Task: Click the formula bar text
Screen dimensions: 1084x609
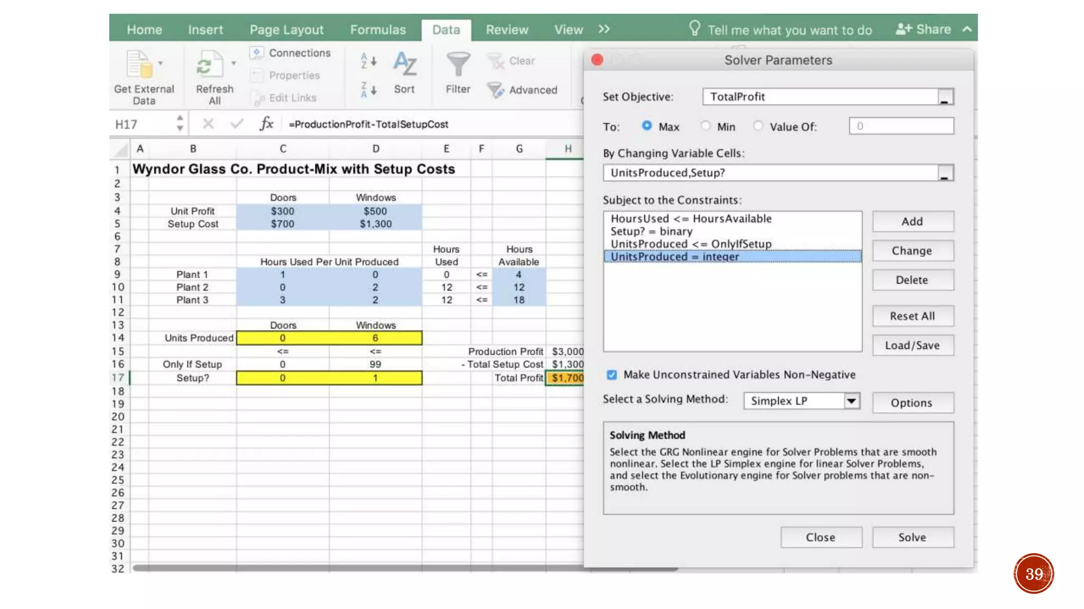Action: point(369,124)
